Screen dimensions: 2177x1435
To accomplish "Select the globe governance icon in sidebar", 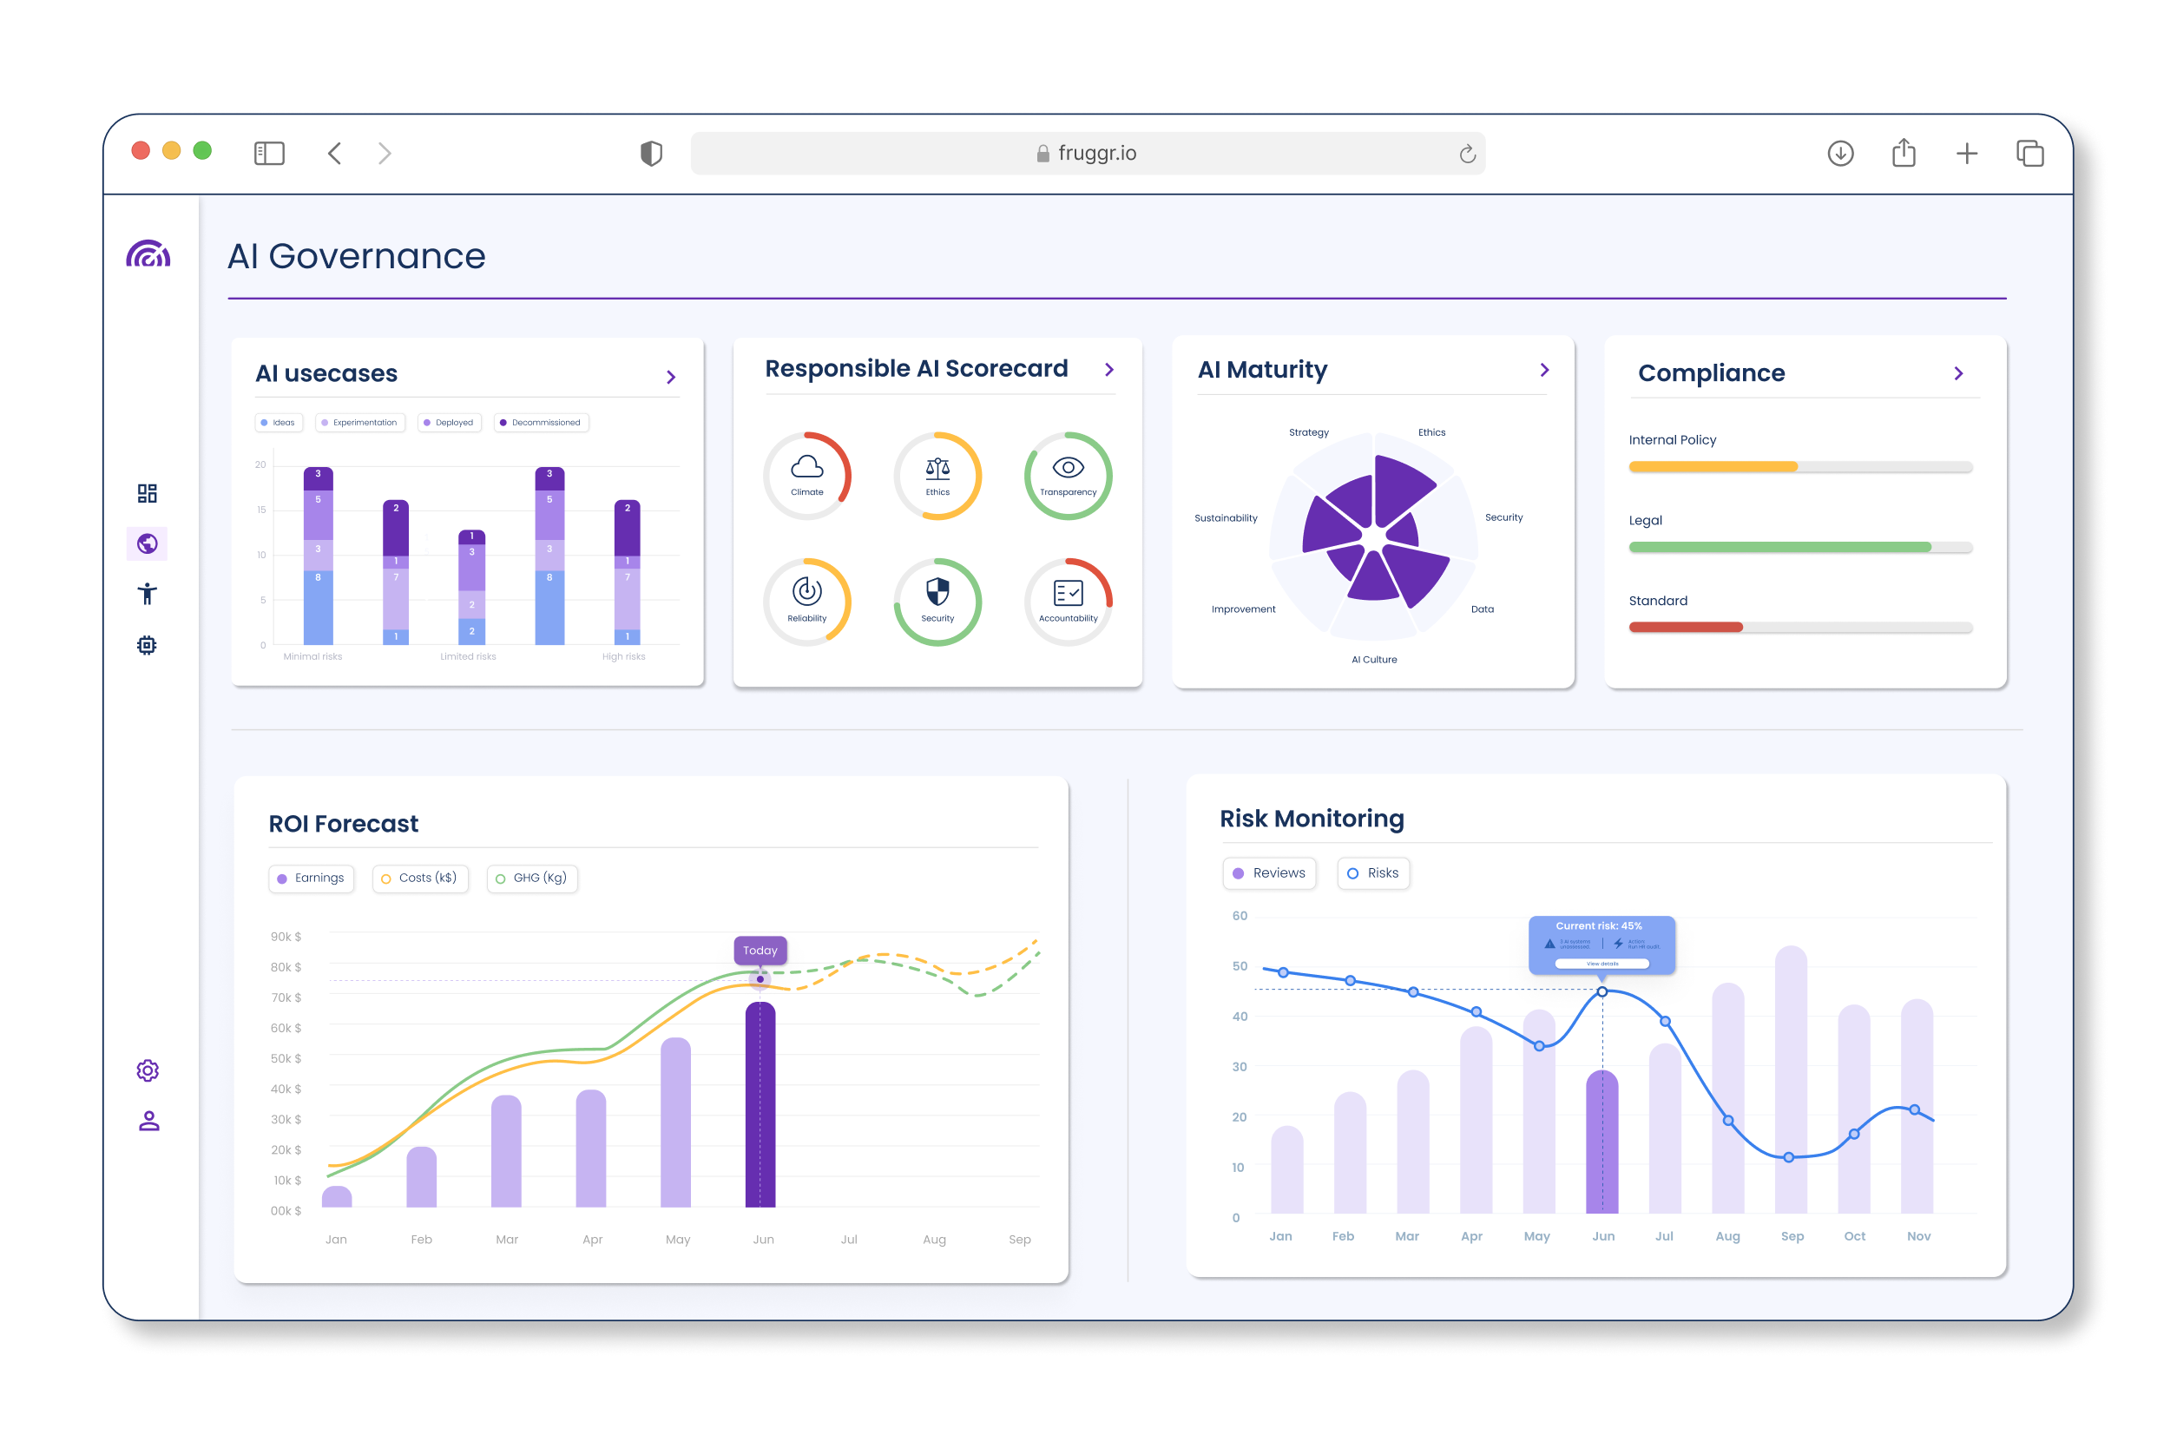I will point(147,543).
